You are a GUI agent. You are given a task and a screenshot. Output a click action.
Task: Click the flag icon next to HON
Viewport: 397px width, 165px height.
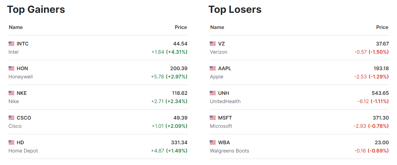(12, 68)
